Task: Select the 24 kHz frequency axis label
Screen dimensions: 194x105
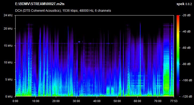Action: point(8,15)
